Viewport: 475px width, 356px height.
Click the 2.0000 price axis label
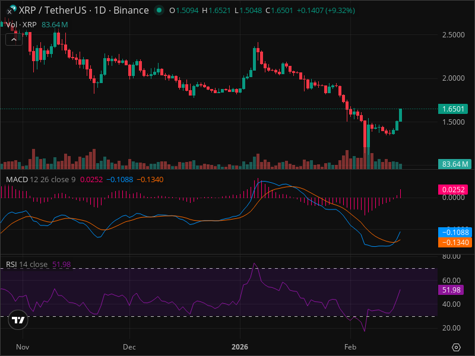[453, 78]
